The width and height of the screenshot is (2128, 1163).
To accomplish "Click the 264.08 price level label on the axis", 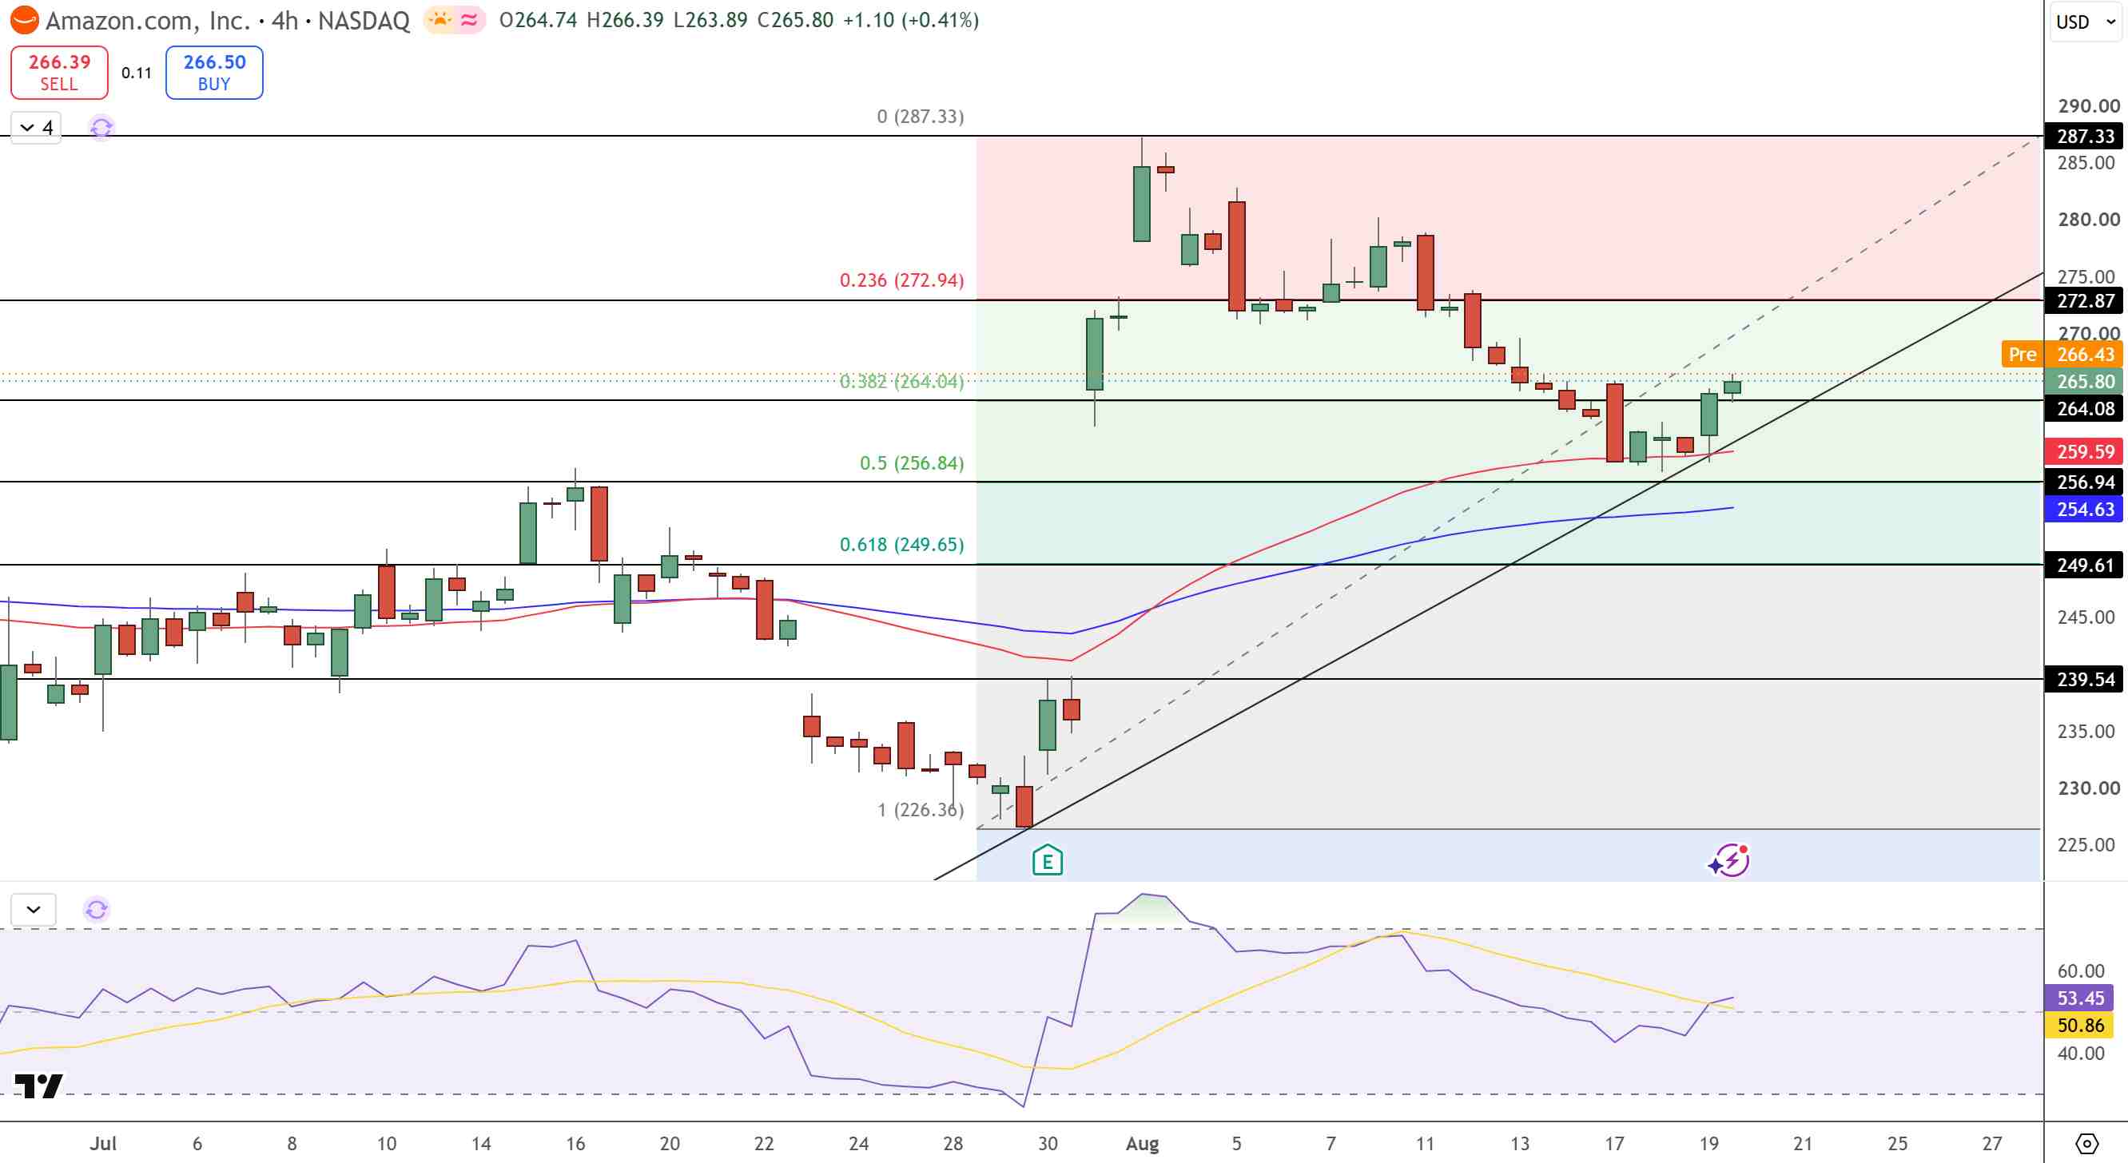I will pos(2084,409).
